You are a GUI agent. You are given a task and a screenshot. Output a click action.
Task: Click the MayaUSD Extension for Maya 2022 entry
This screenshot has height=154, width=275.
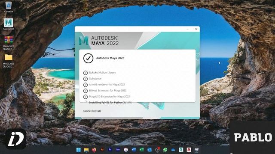click(x=110, y=96)
